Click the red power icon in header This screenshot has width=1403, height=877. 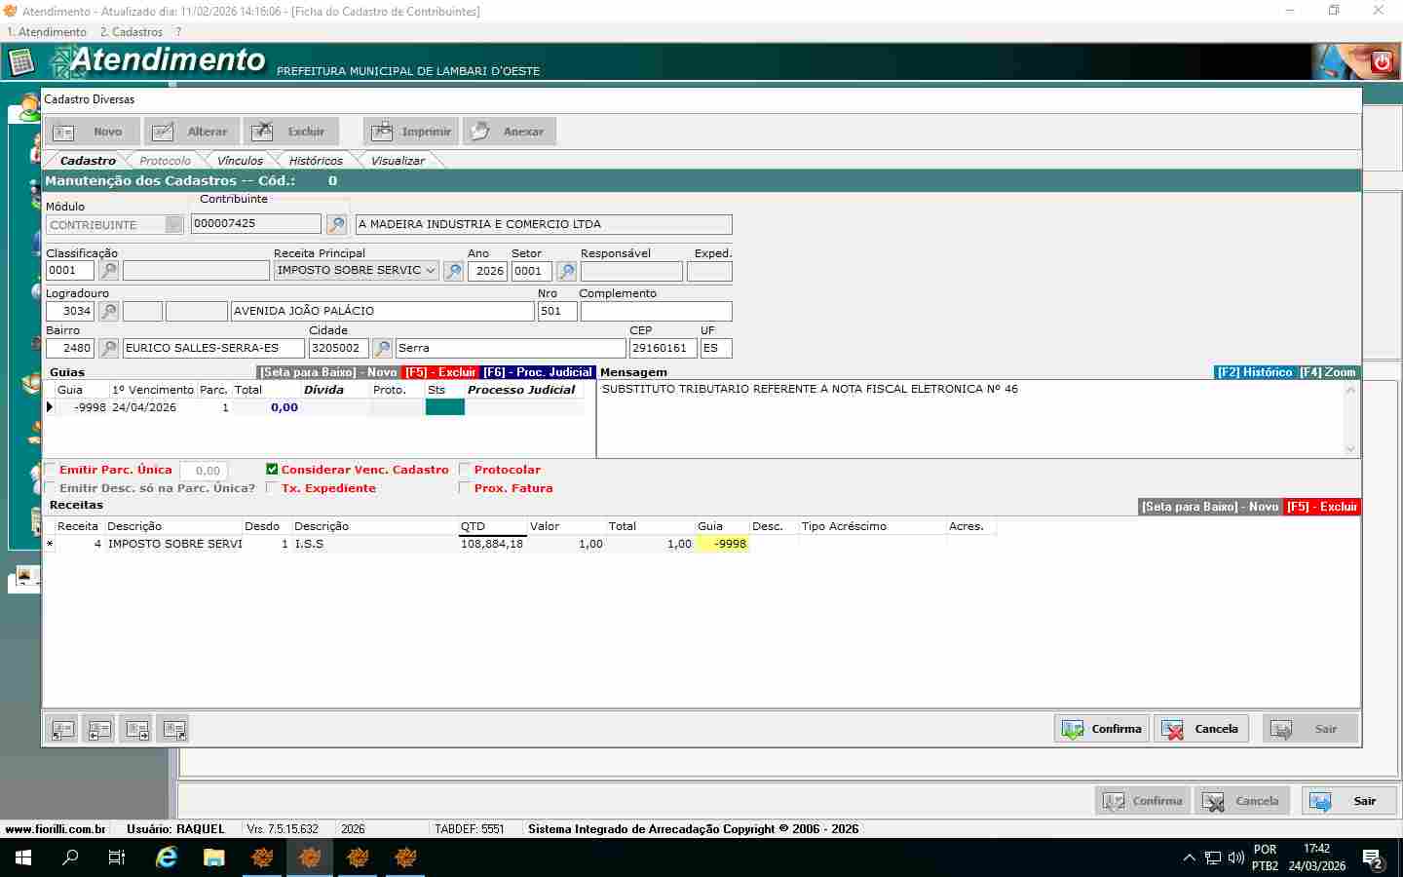tap(1382, 63)
